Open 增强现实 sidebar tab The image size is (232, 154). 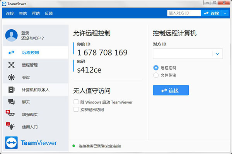(35, 114)
